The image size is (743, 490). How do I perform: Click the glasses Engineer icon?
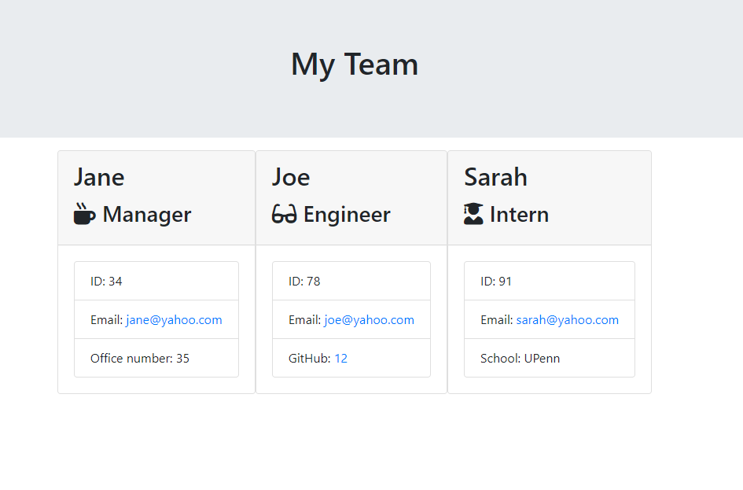285,214
